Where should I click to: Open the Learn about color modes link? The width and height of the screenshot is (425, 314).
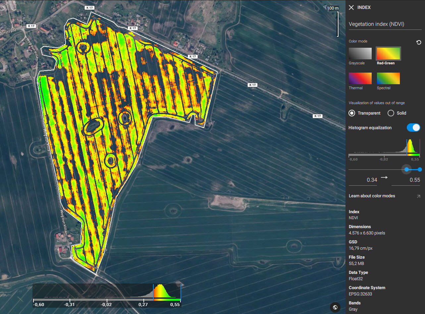point(372,196)
